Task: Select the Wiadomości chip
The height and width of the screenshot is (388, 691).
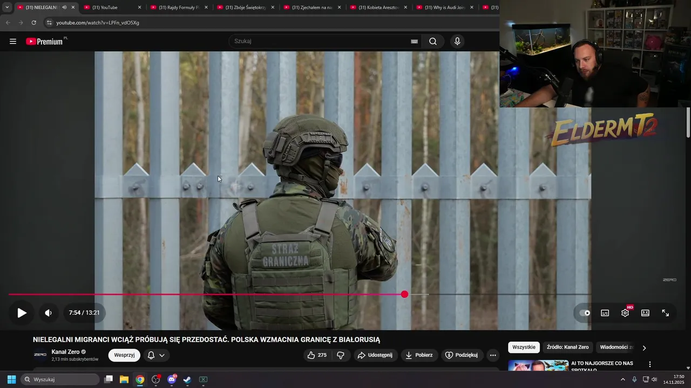Action: (616, 347)
